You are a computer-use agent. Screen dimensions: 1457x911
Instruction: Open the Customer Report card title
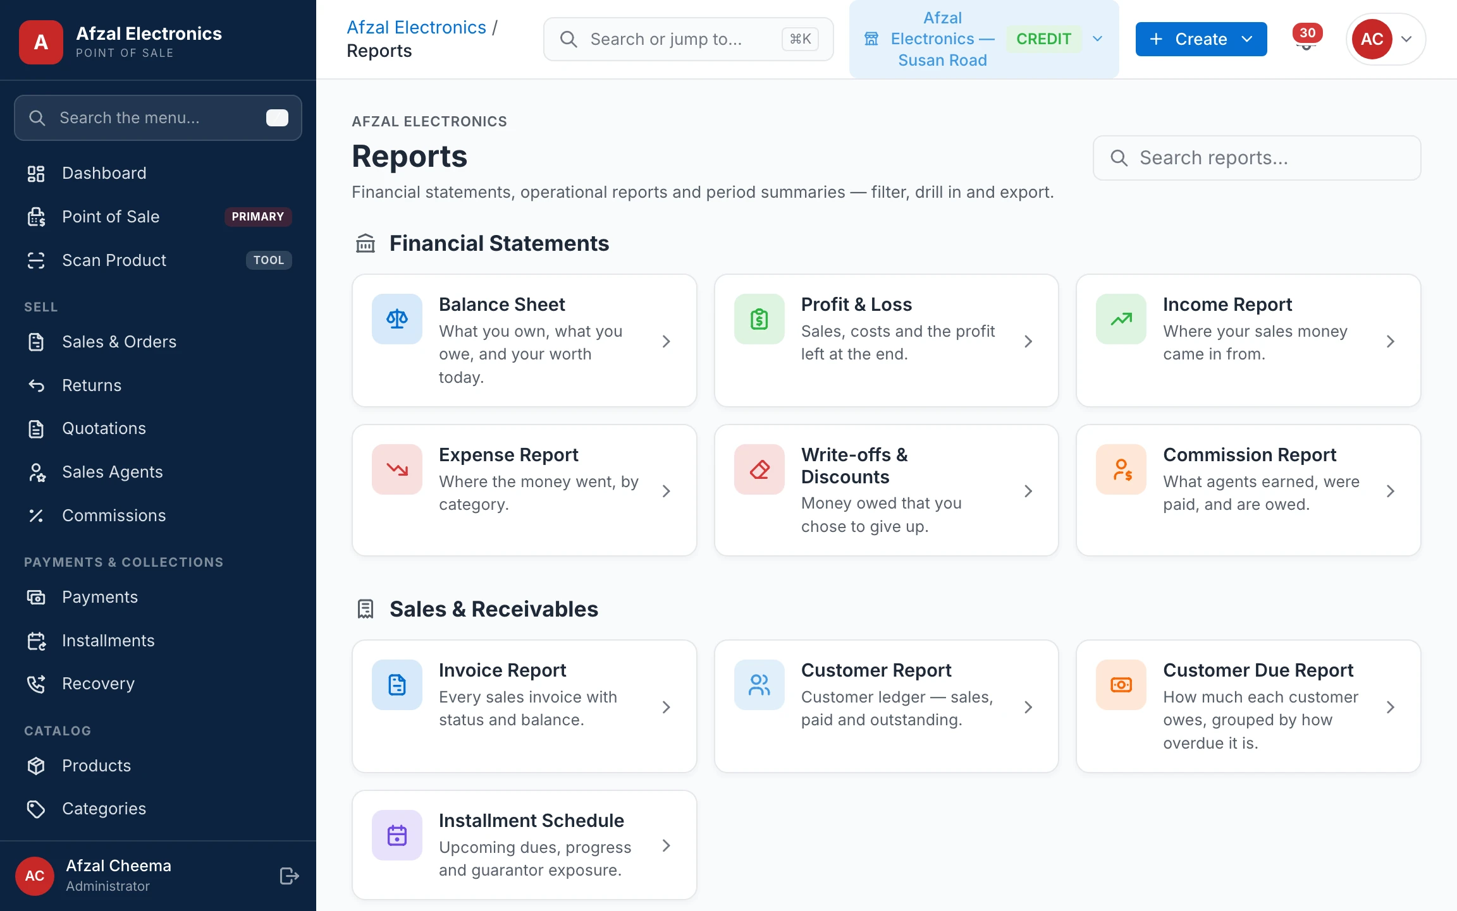876,670
